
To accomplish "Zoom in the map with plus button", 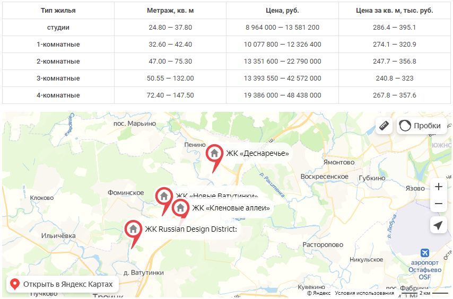I will click(x=439, y=187).
